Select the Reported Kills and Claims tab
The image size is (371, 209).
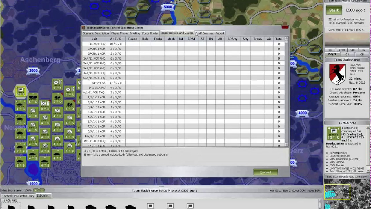point(177,33)
